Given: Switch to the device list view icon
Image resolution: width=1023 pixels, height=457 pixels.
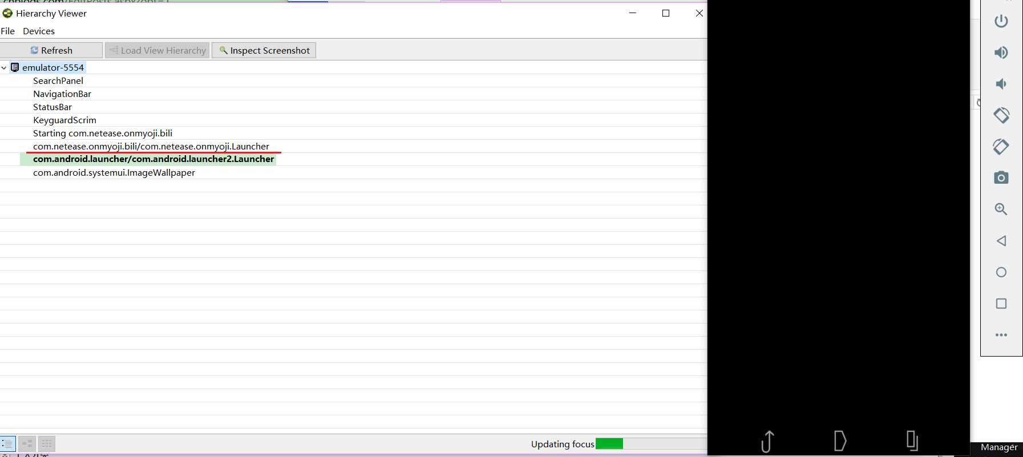Looking at the screenshot, I should [7, 443].
